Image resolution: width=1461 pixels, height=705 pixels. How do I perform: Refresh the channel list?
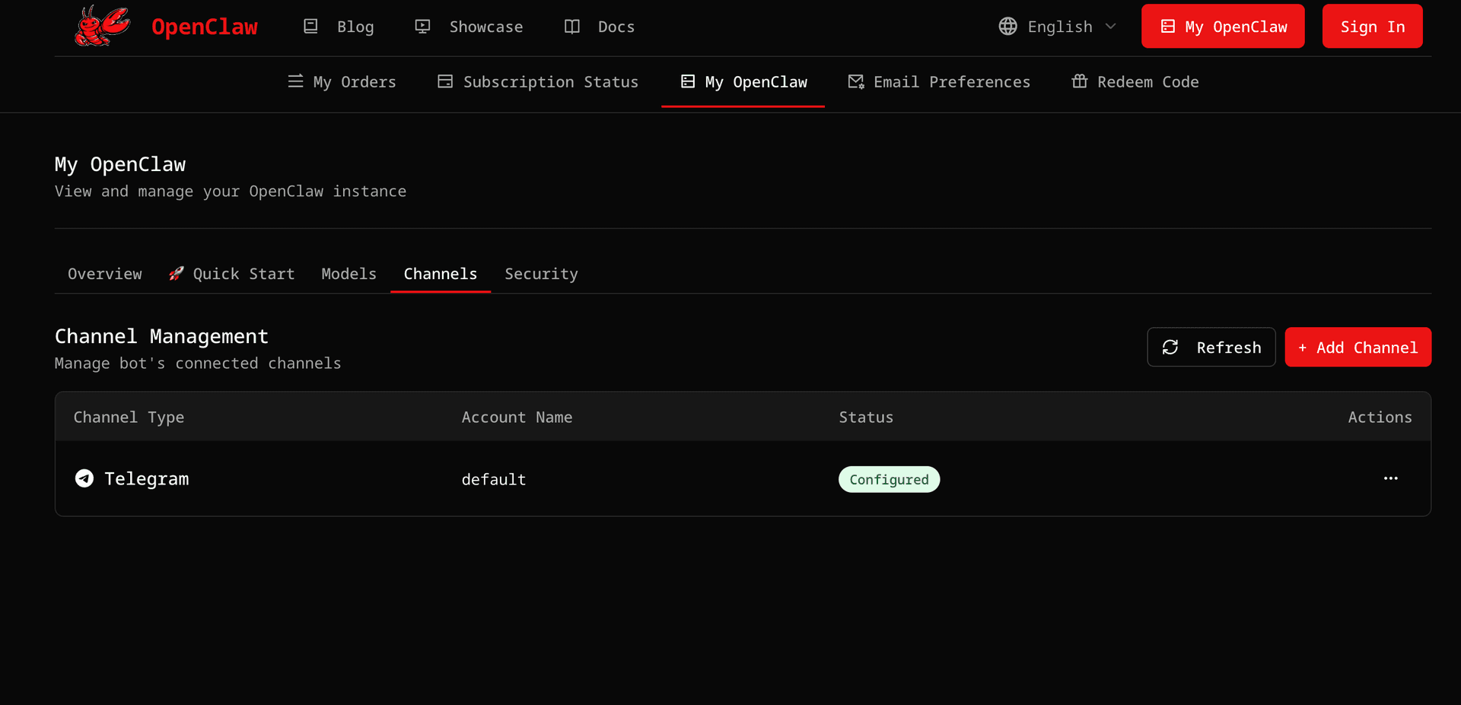(1211, 348)
